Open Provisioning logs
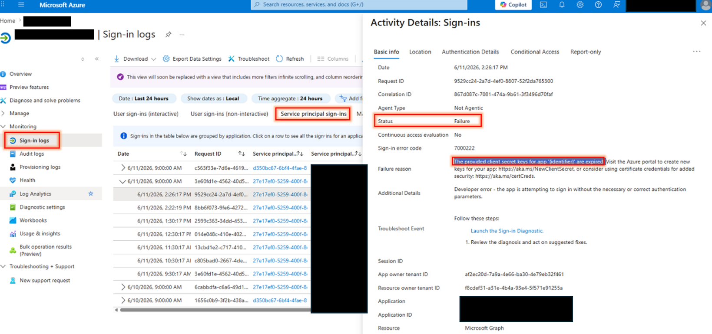This screenshot has height=334, width=712. point(40,167)
